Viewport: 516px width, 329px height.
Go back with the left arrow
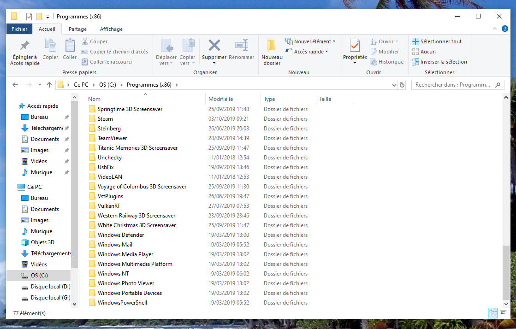coord(15,85)
